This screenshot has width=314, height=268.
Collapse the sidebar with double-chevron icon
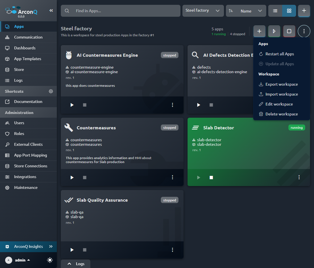pyautogui.click(x=51, y=10)
